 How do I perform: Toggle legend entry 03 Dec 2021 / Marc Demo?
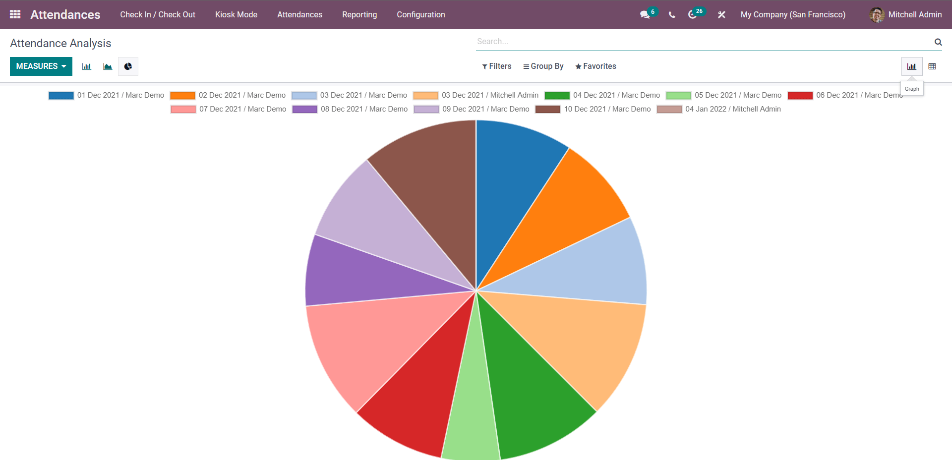click(x=349, y=95)
